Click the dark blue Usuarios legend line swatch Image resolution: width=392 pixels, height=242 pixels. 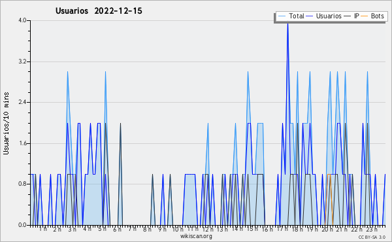(310, 16)
